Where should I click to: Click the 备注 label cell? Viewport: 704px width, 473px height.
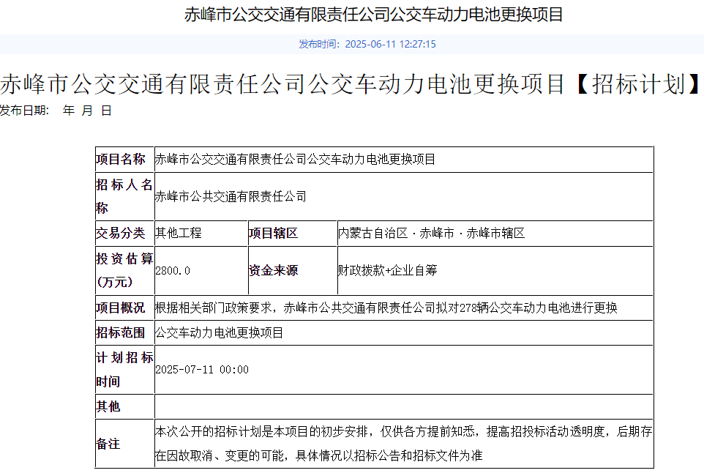coord(124,444)
